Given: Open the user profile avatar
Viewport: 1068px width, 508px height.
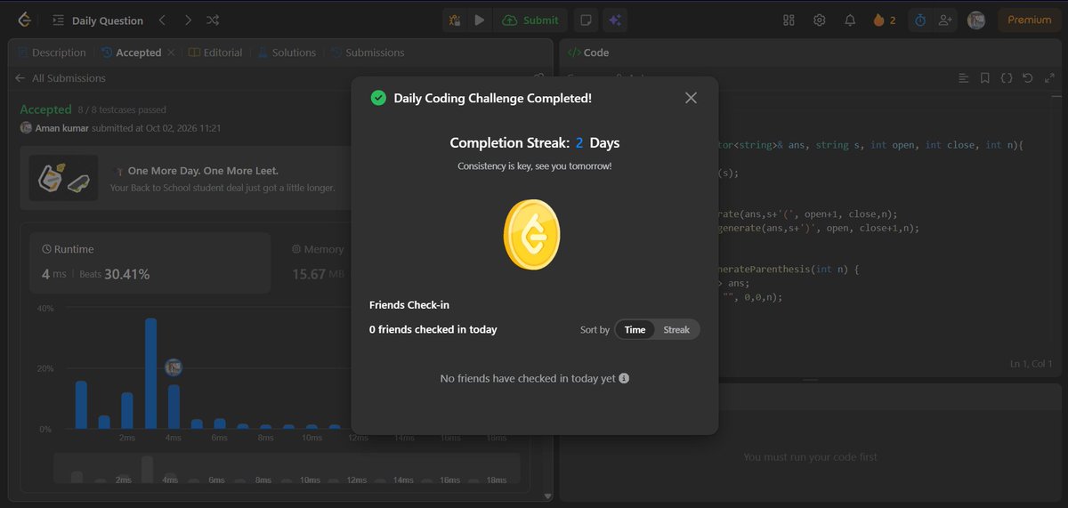Looking at the screenshot, I should pos(976,20).
